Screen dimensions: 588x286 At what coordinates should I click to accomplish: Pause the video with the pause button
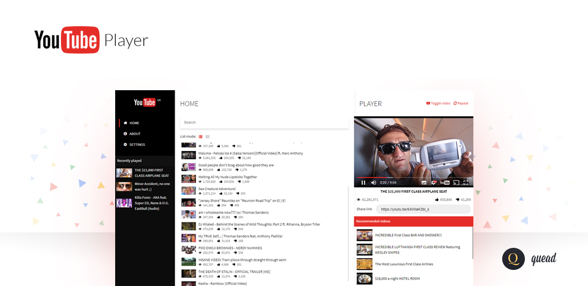coord(363,183)
